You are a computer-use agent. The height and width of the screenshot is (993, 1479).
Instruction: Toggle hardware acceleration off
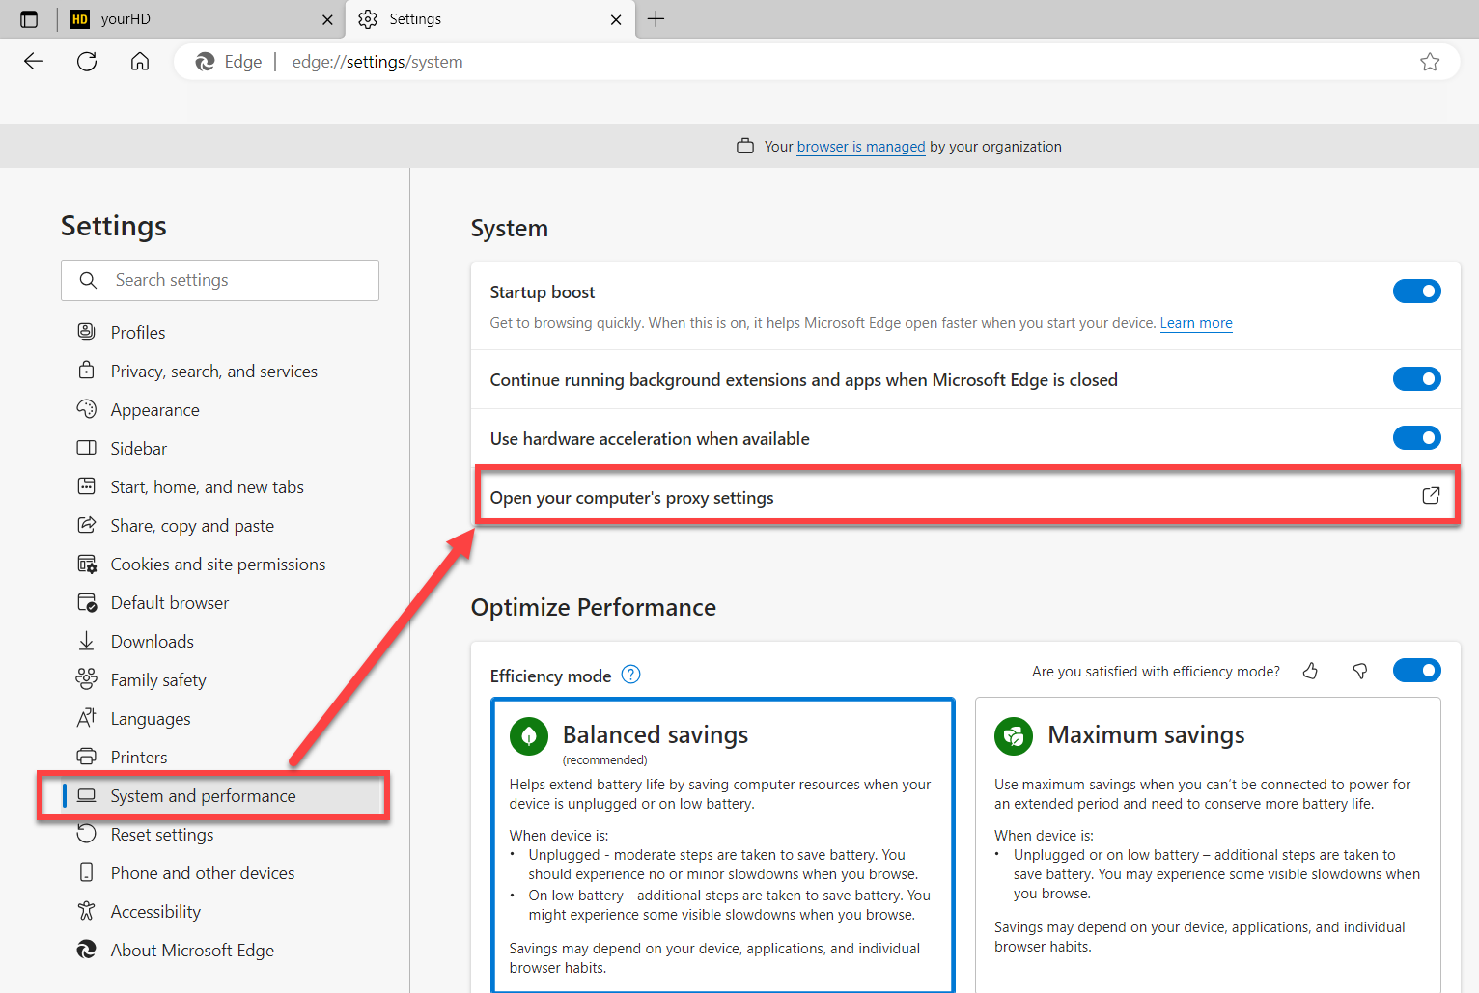(1416, 437)
